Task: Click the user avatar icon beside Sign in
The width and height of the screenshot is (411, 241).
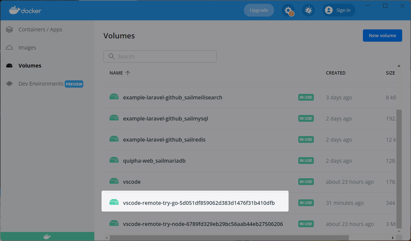Action: pos(329,10)
